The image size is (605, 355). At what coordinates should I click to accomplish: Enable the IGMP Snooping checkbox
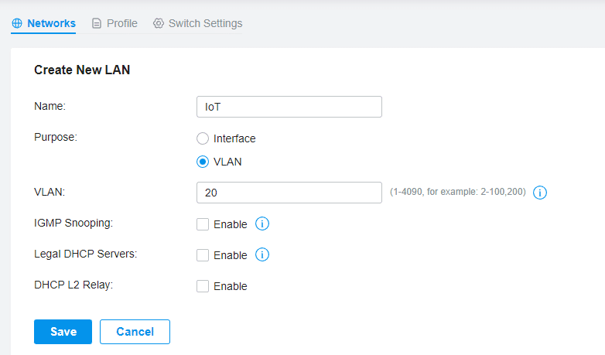pyautogui.click(x=203, y=224)
